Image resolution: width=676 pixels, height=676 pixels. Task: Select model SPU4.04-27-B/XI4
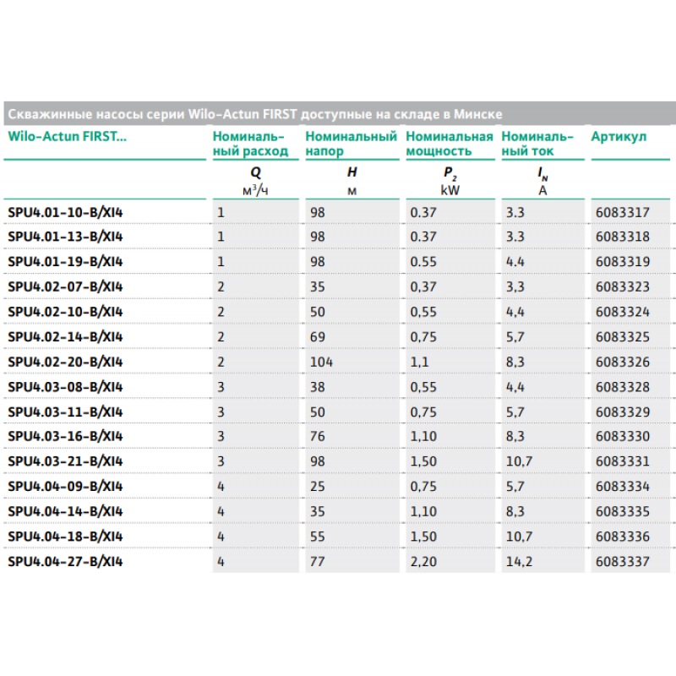pyautogui.click(x=65, y=561)
